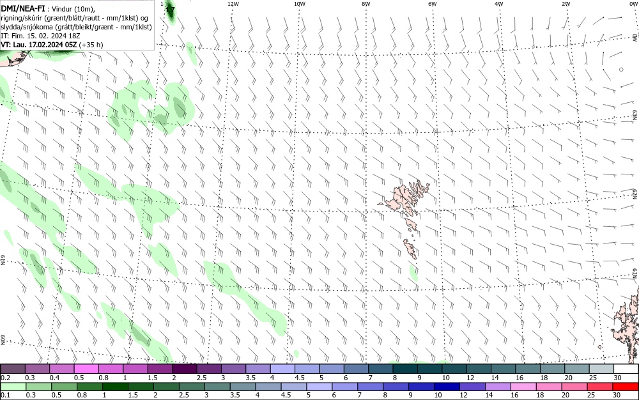
Task: Click the white 30 snow legend swatch
Action: point(626,369)
